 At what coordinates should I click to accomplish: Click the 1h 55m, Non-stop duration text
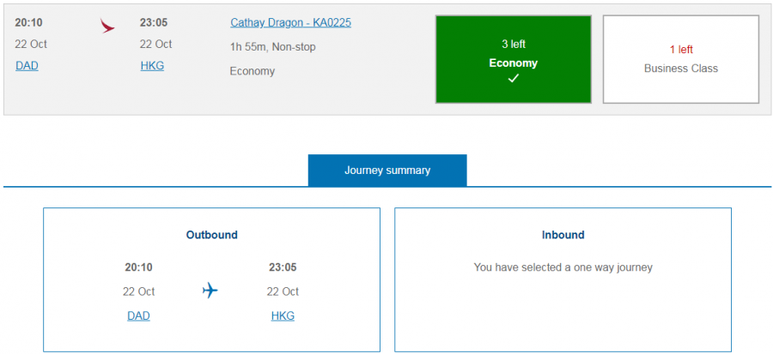point(272,46)
